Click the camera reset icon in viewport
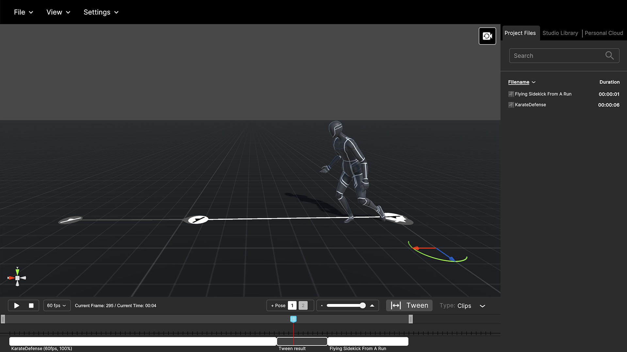Viewport: 627px width, 352px height. point(487,36)
